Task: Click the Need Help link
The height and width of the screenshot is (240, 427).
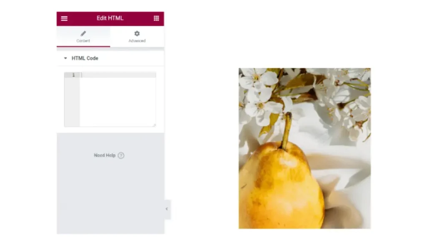Action: click(x=105, y=155)
